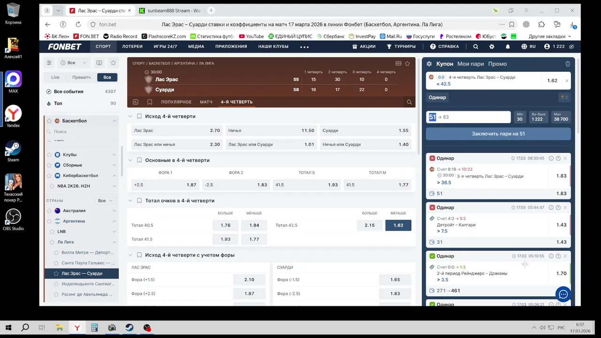
Task: Select the Прематч filter
Action: [82, 77]
